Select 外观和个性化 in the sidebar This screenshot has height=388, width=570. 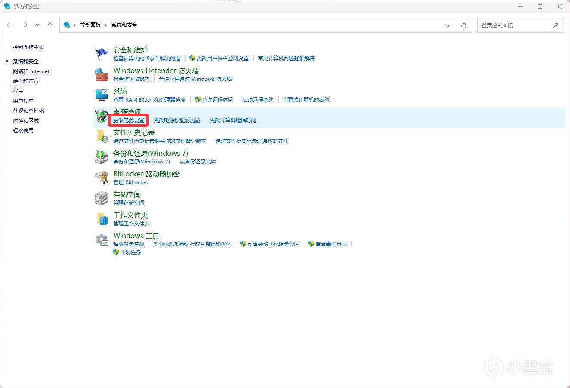click(x=28, y=111)
